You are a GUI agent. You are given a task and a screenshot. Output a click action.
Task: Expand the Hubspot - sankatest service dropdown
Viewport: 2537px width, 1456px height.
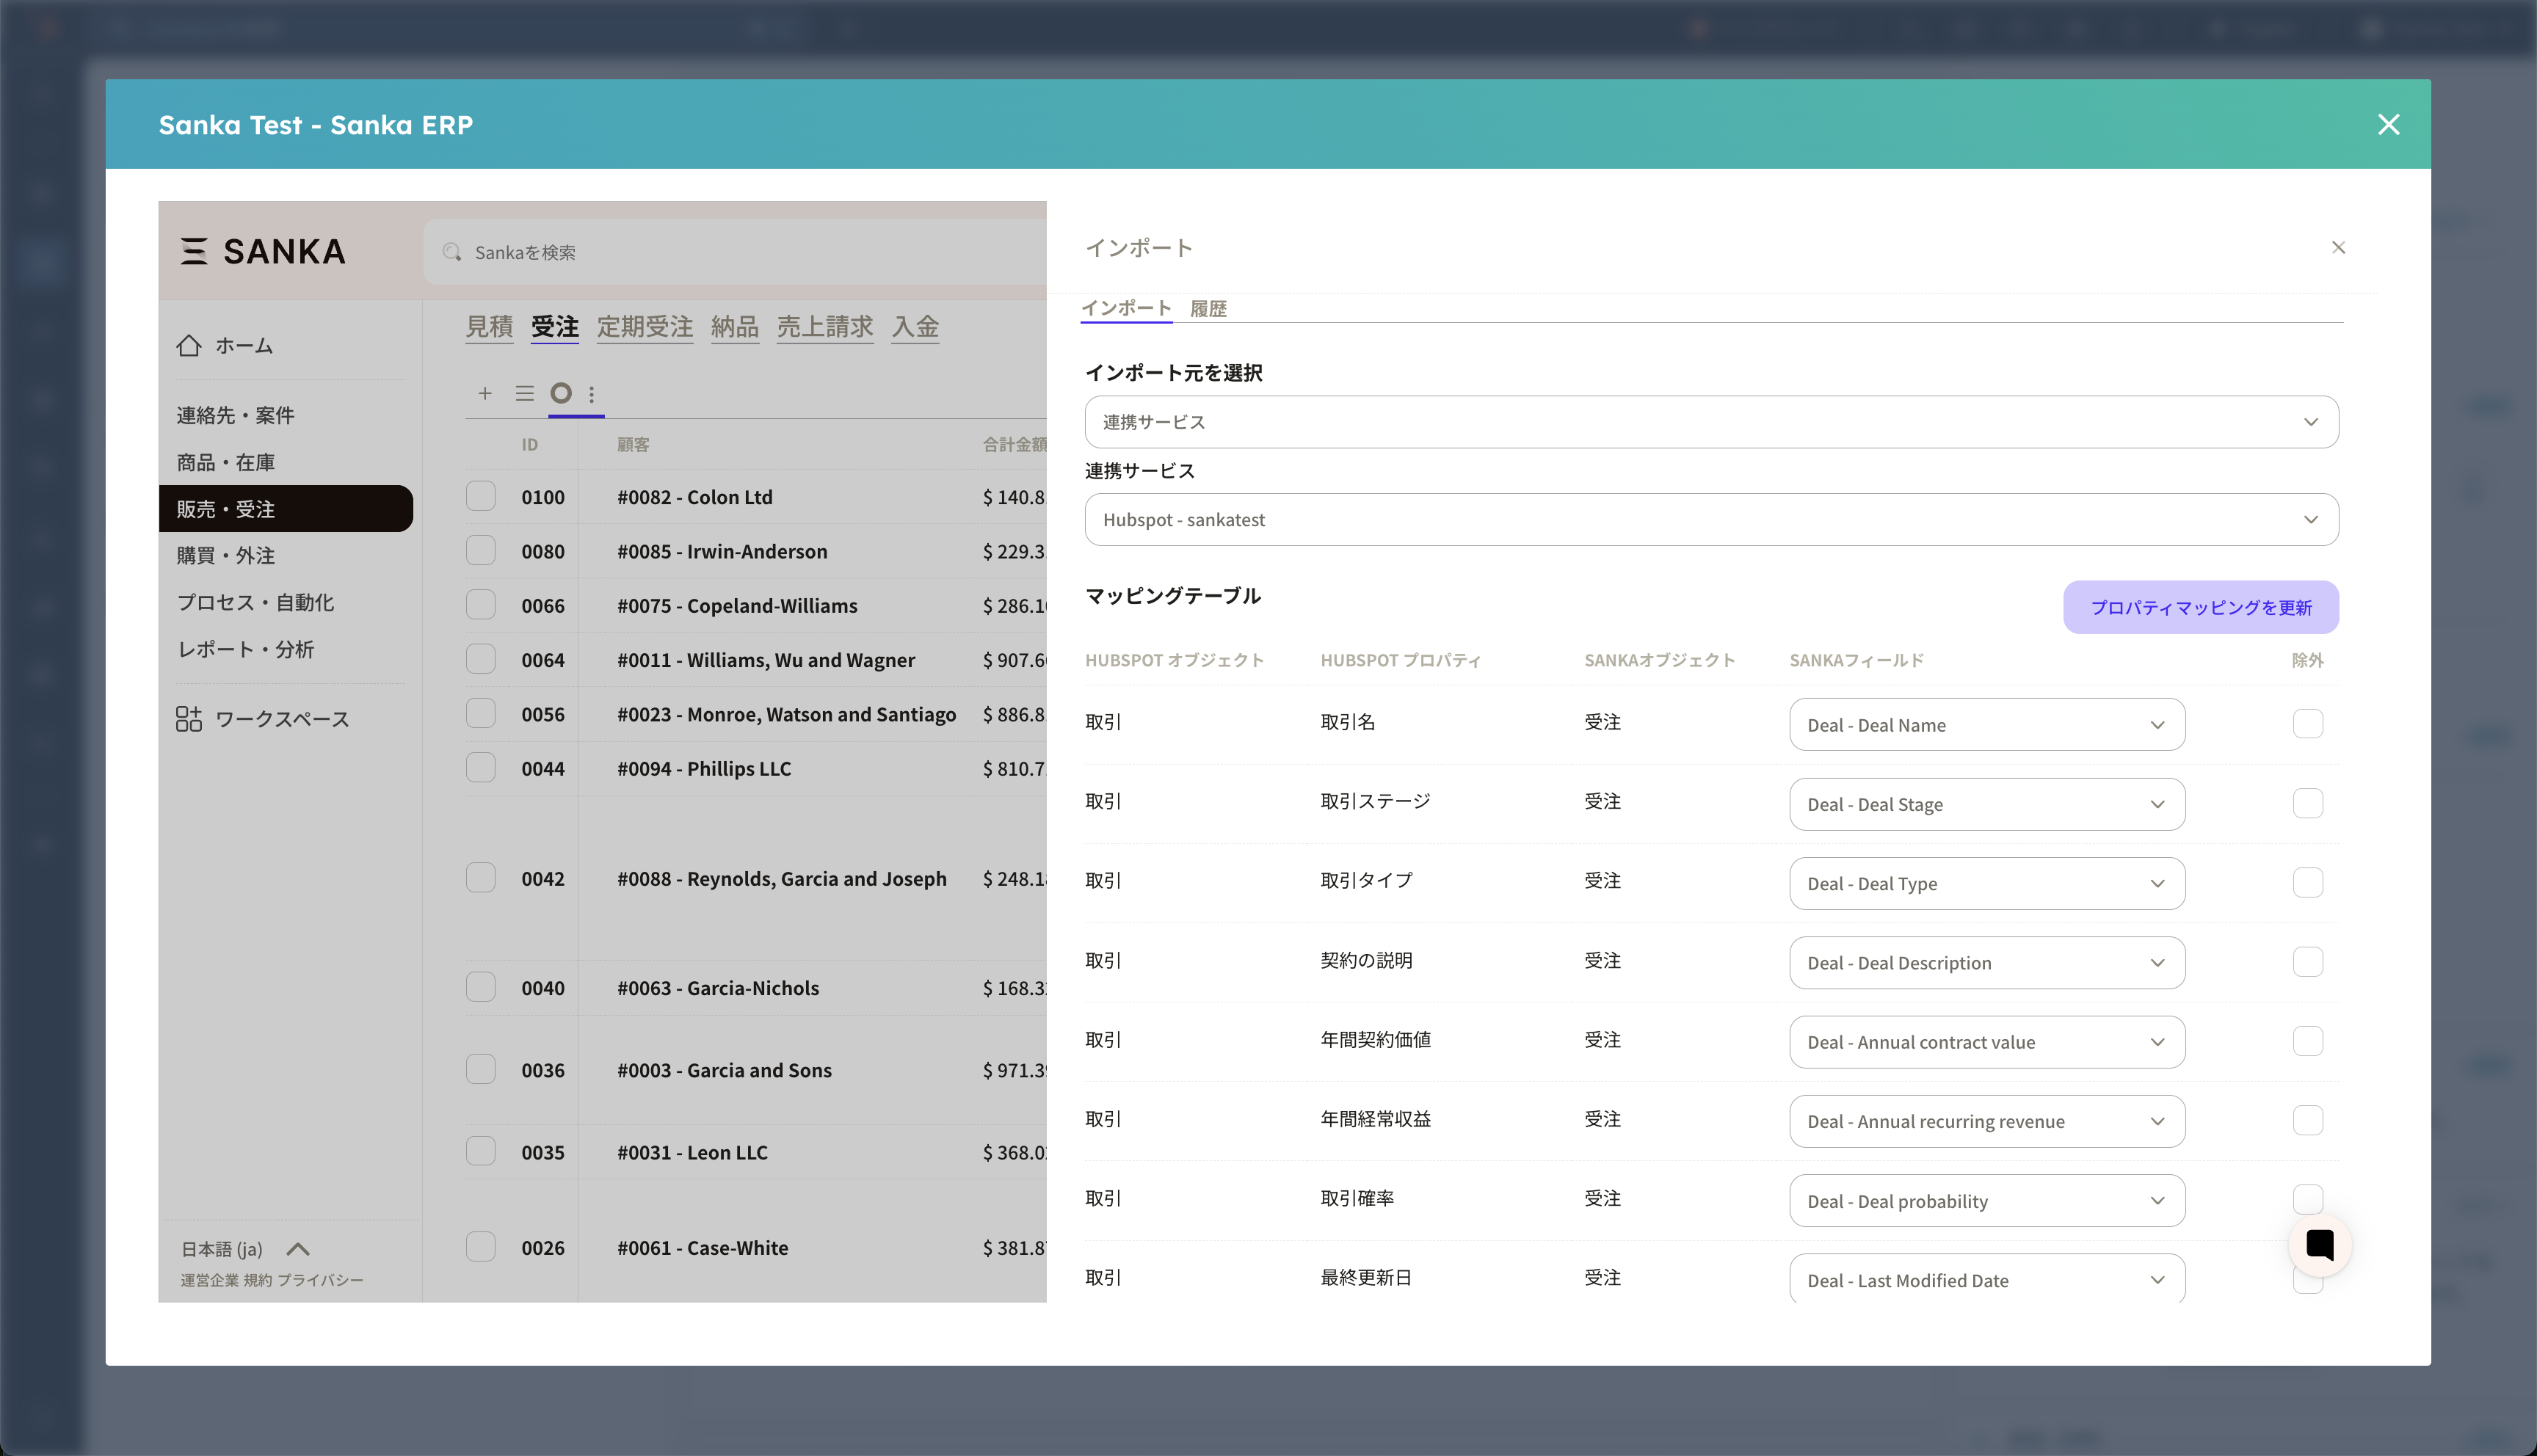click(1710, 520)
